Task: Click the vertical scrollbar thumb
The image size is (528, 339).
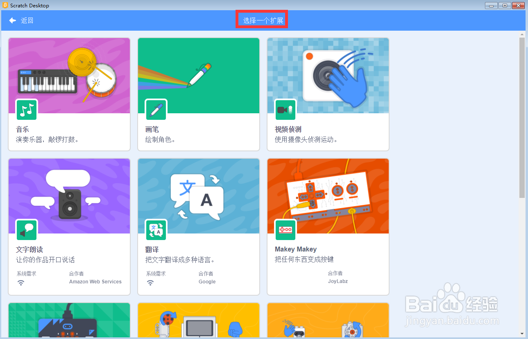Action: (522, 118)
